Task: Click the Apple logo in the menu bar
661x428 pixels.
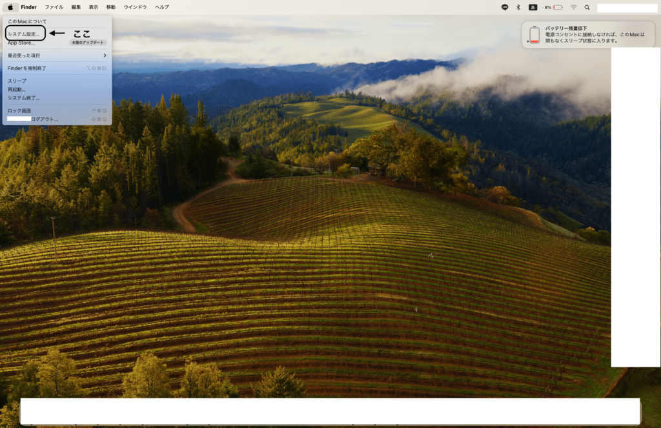Action: [x=10, y=7]
